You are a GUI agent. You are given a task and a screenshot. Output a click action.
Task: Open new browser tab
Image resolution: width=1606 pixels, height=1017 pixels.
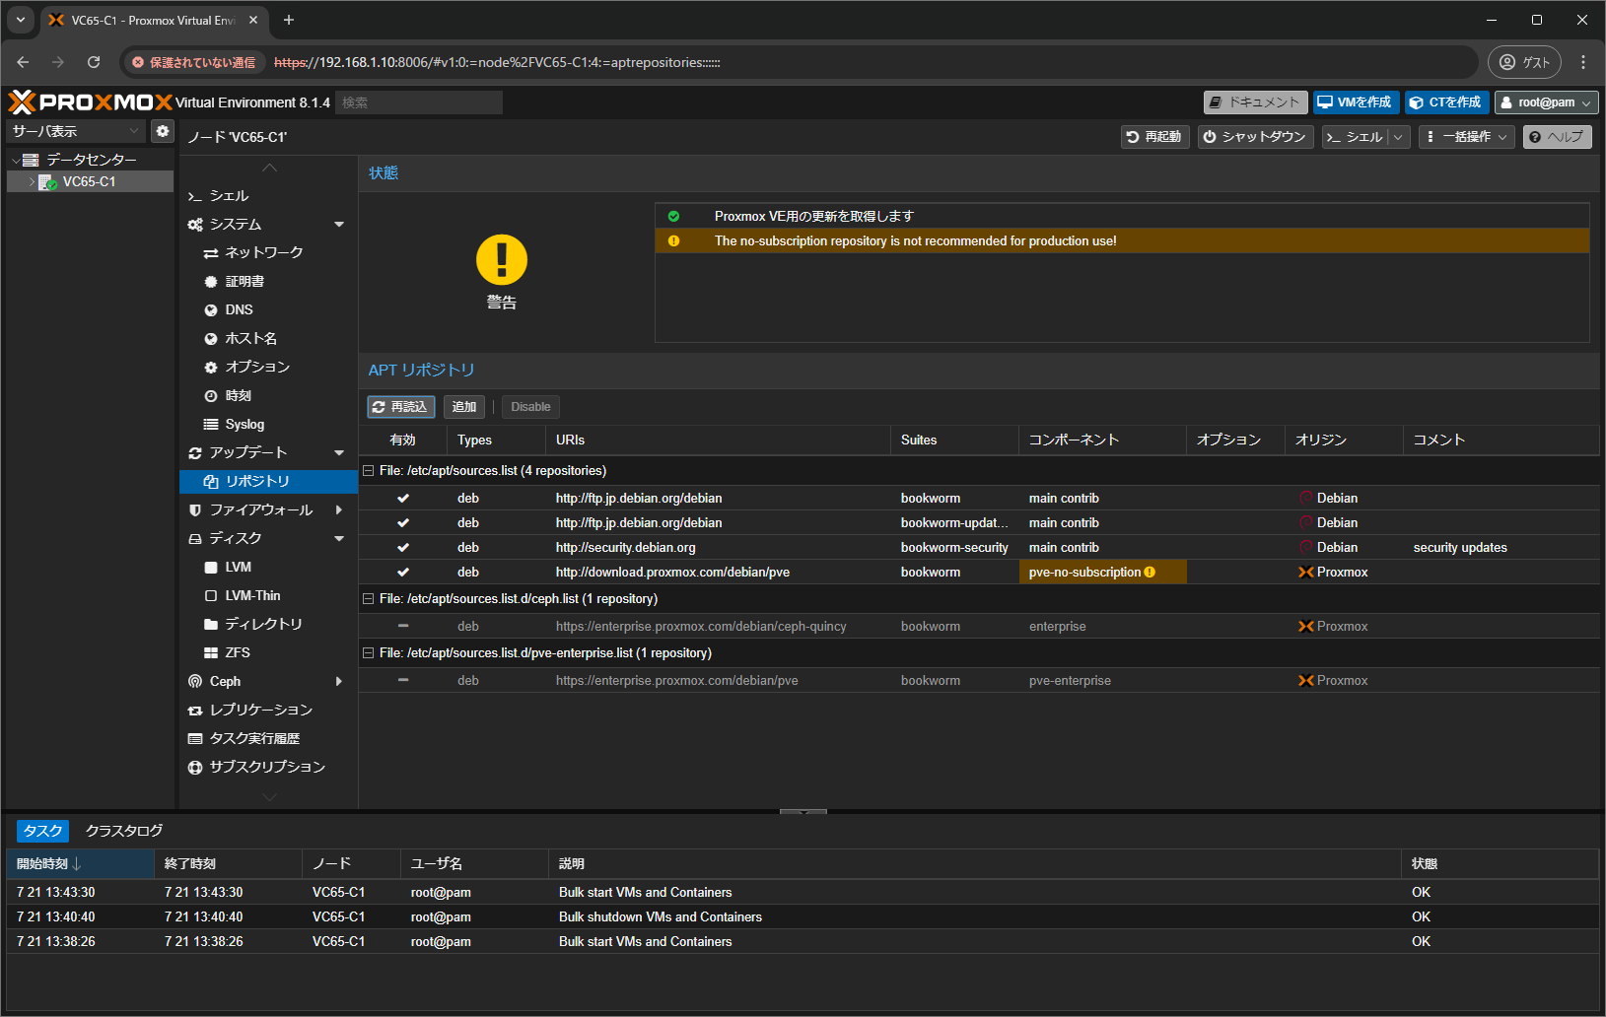[x=289, y=20]
